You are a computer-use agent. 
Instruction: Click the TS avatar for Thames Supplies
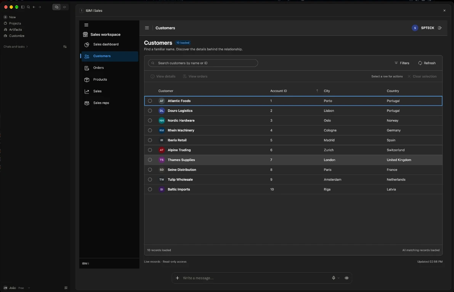(x=162, y=160)
